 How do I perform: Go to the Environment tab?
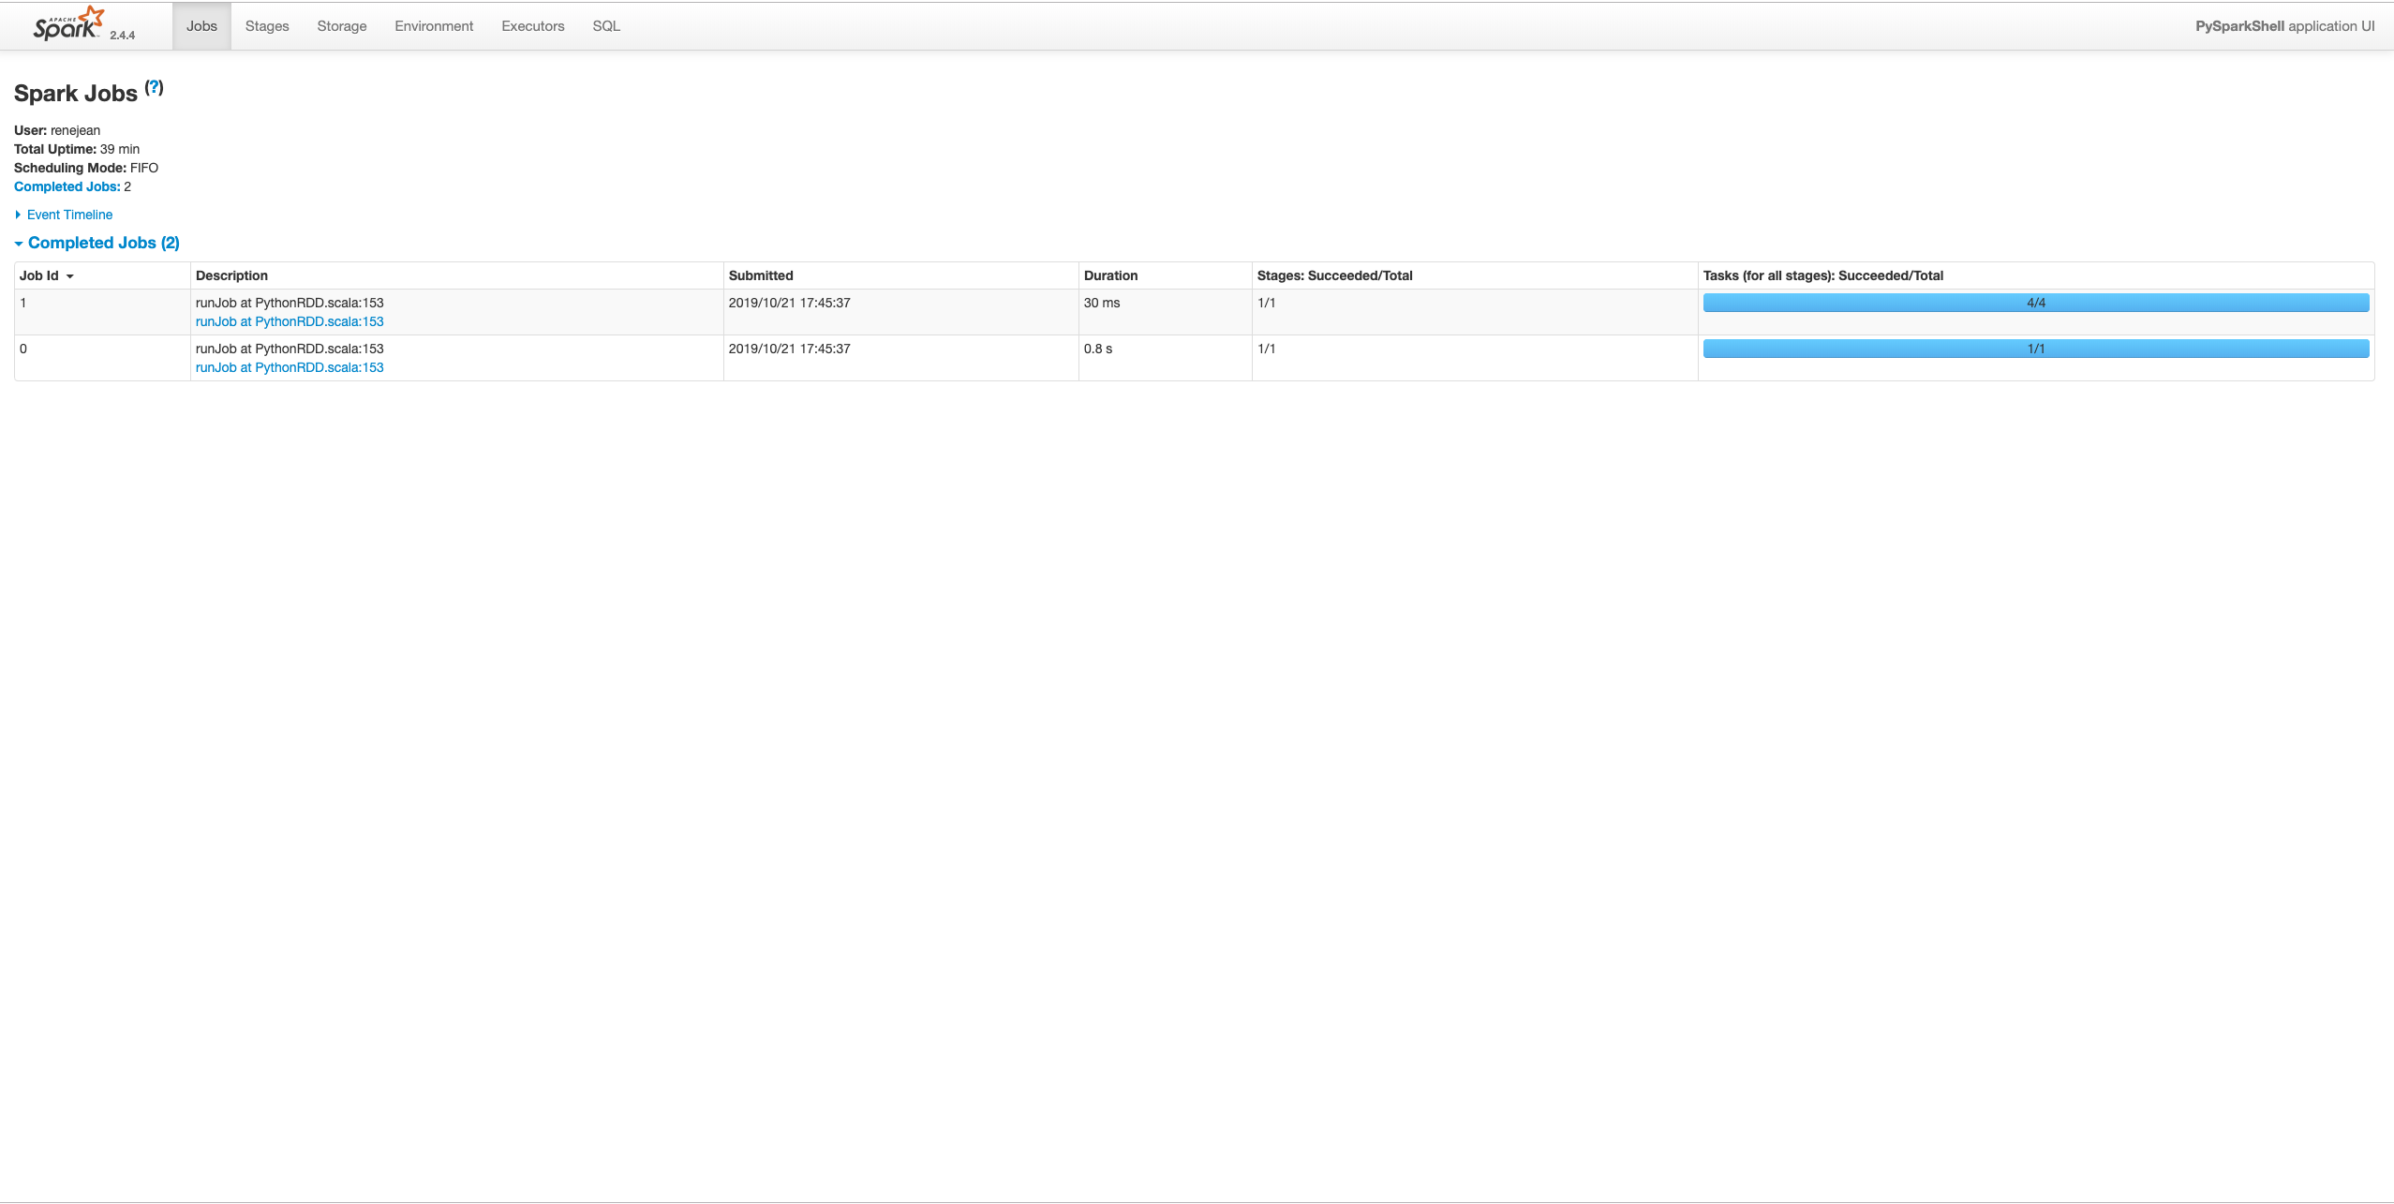[x=434, y=26]
